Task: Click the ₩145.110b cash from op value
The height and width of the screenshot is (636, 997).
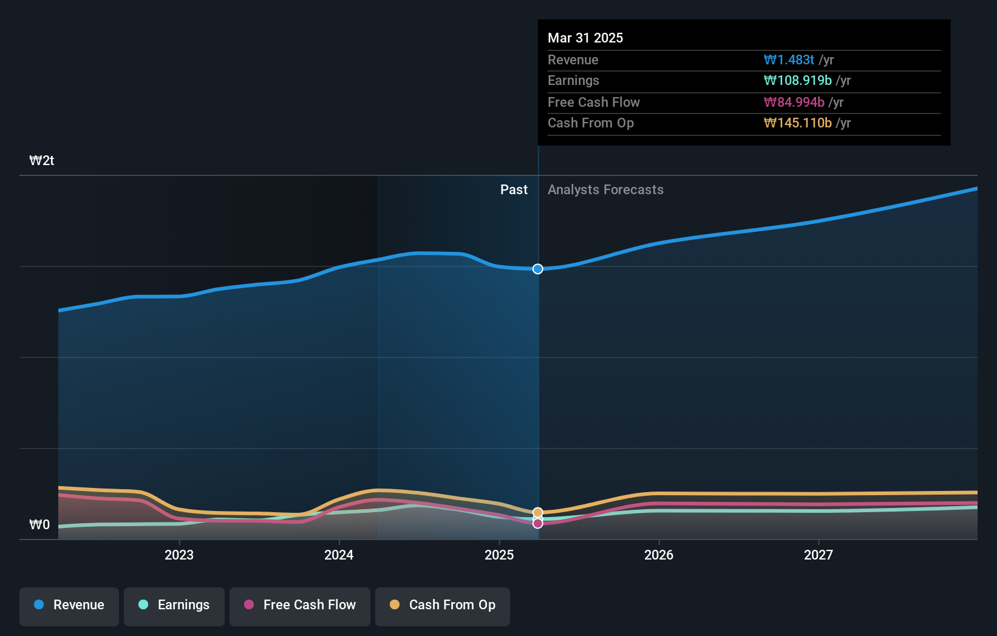Action: tap(798, 123)
